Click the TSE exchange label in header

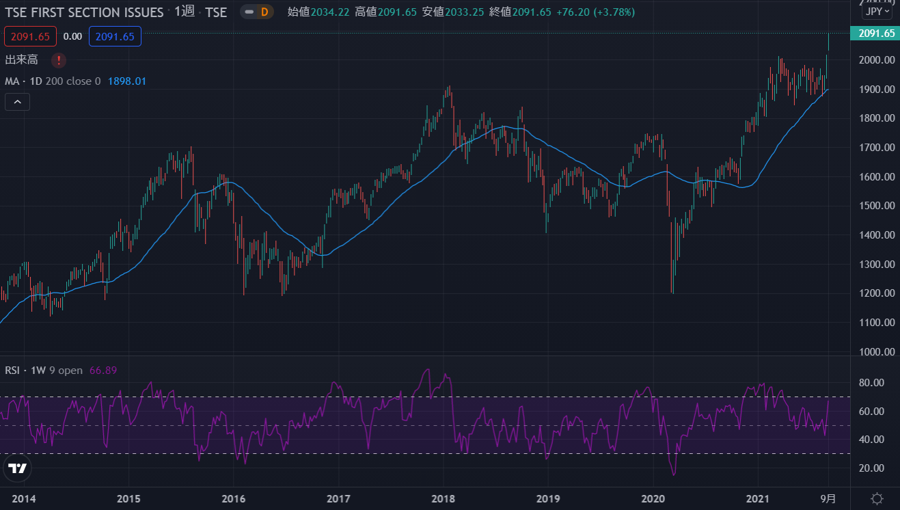[216, 12]
